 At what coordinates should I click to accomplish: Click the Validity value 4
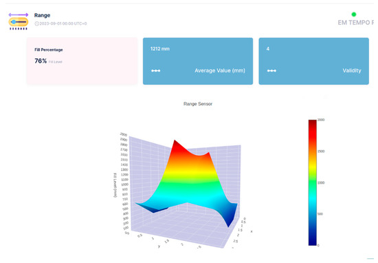(x=268, y=49)
